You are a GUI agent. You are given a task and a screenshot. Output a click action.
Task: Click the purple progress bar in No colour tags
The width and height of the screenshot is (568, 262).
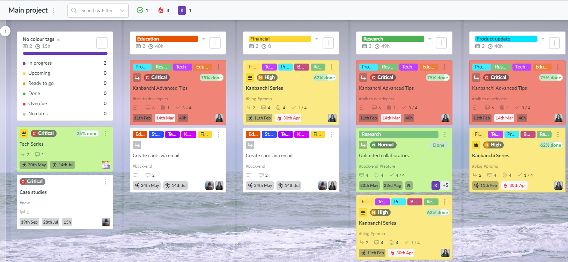tap(65, 53)
